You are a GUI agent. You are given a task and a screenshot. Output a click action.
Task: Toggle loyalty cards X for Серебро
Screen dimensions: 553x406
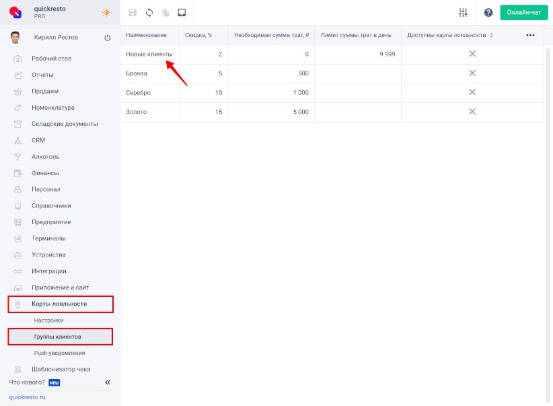pos(472,92)
